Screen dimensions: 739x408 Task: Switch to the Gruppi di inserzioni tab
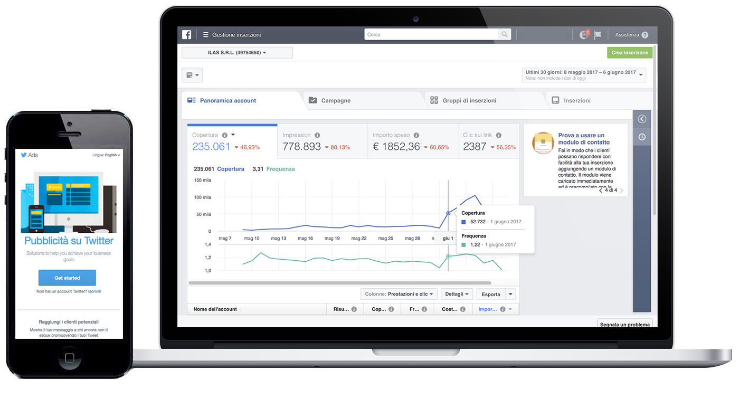tap(485, 100)
